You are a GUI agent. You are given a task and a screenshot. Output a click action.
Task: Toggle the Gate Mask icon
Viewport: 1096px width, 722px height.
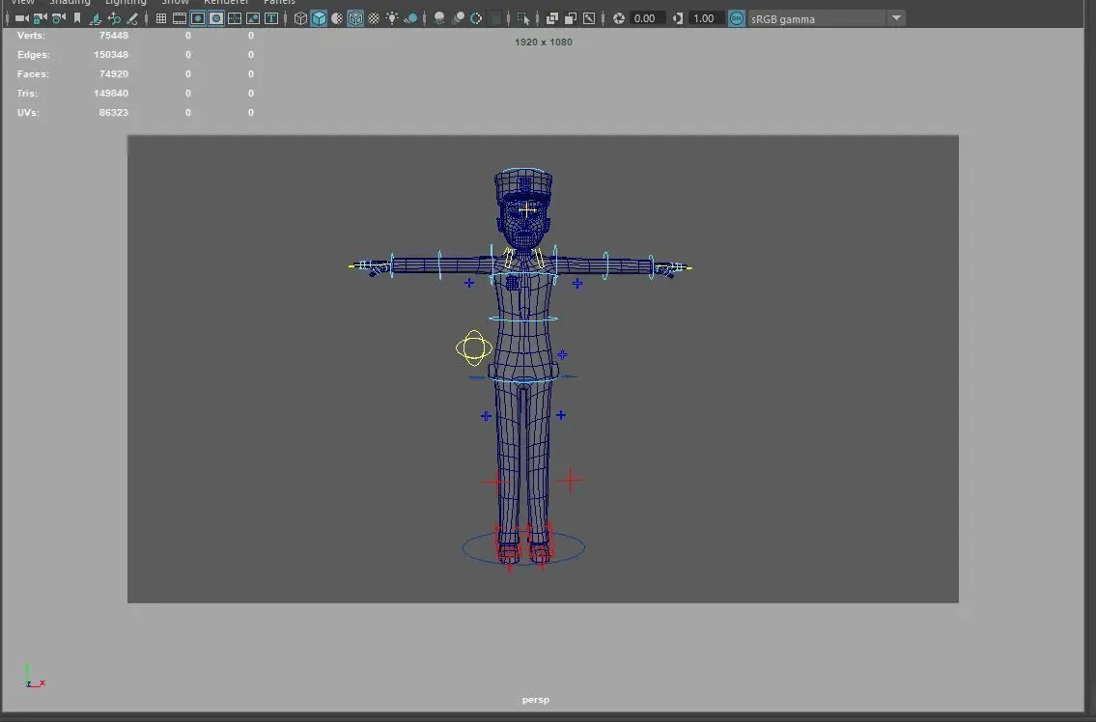216,19
